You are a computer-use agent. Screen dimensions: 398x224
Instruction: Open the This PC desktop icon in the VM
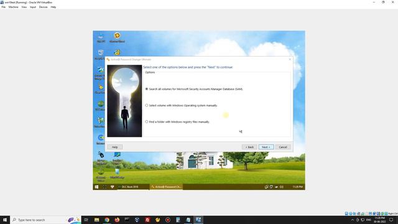(x=101, y=37)
